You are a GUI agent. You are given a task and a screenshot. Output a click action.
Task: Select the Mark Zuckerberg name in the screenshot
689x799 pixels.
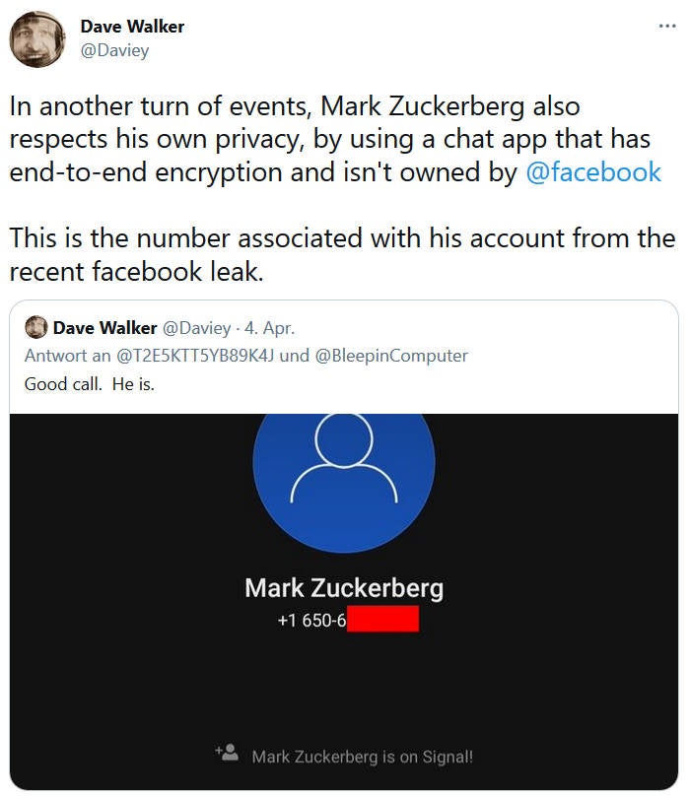pos(343,588)
